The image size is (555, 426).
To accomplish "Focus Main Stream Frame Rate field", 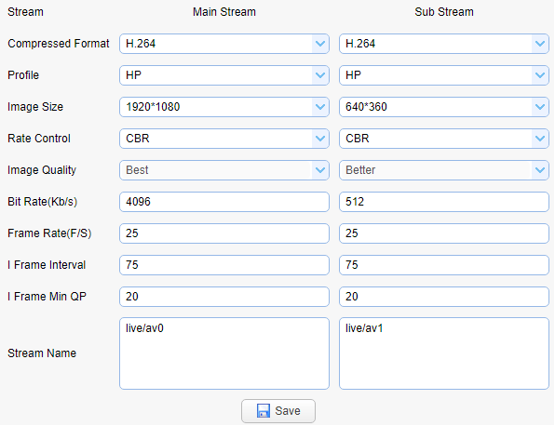I will 224,233.
